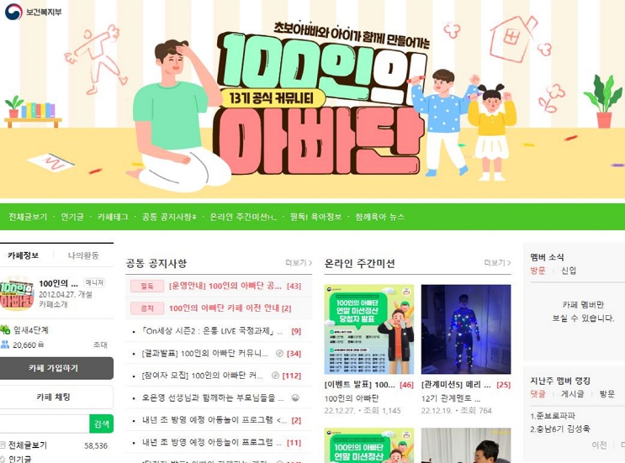625x463 pixels.
Task: Open 인기글 in the green menu bar
Action: (x=72, y=217)
